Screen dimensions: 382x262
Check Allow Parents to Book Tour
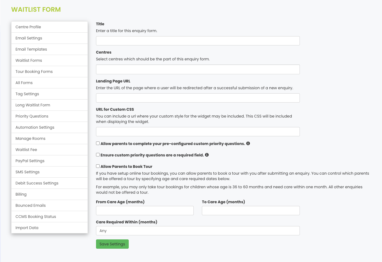(x=98, y=166)
